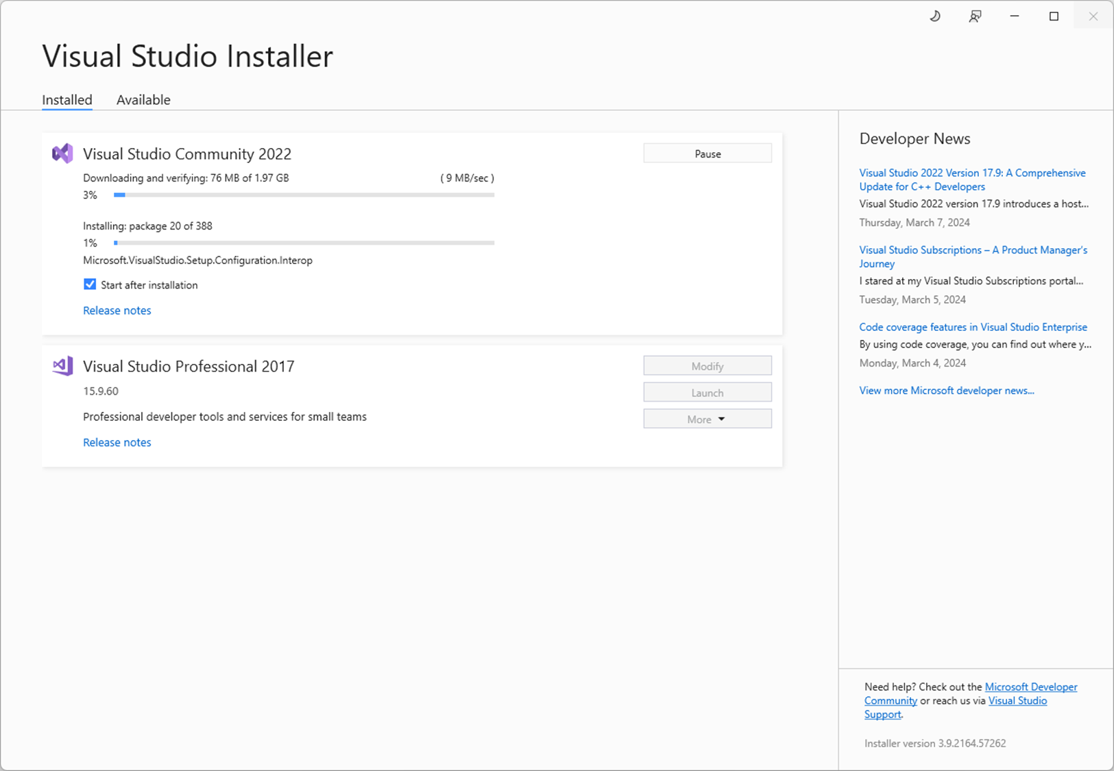Open Visual Studio Subscriptions Product Manager's Journey article
This screenshot has height=771, width=1114.
(973, 257)
